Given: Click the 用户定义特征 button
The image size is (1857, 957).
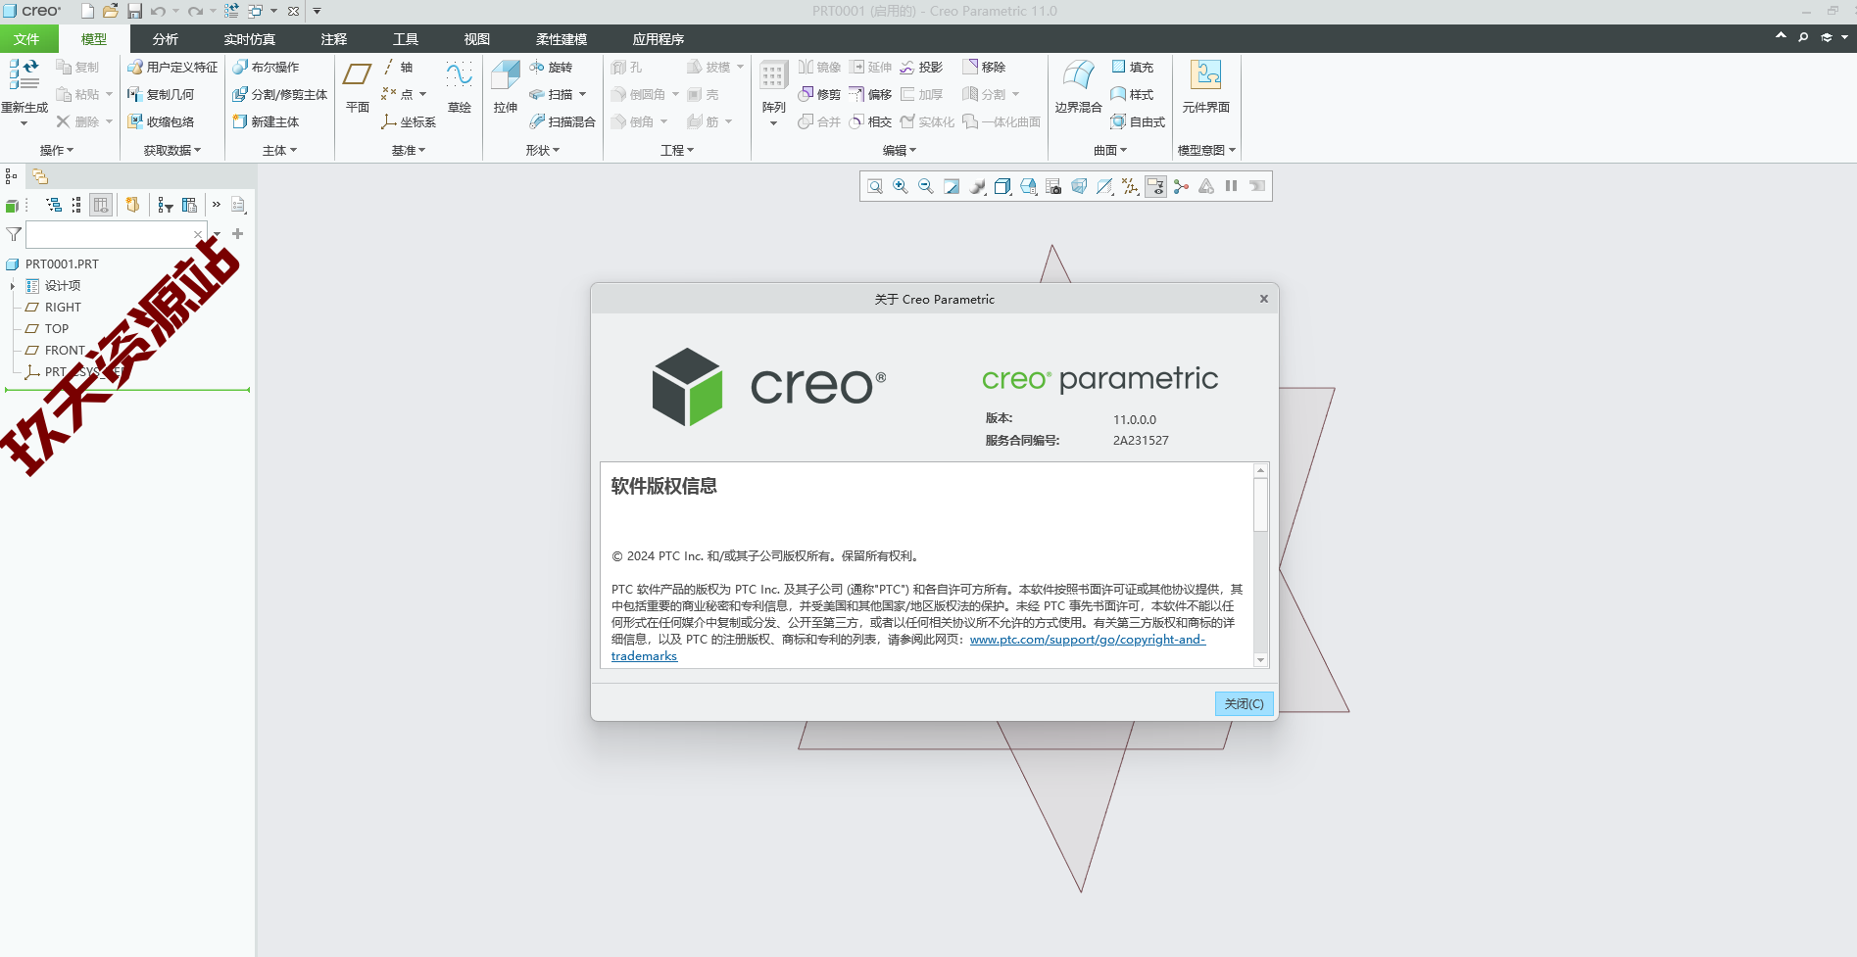Looking at the screenshot, I should [172, 67].
